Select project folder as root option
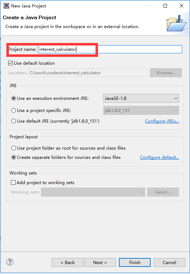This screenshot has width=190, height=274. tap(13, 148)
